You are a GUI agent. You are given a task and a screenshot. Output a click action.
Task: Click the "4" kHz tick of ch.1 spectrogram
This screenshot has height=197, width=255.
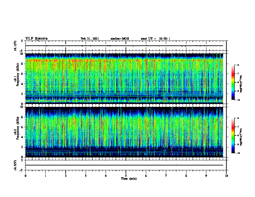click(x=23, y=84)
